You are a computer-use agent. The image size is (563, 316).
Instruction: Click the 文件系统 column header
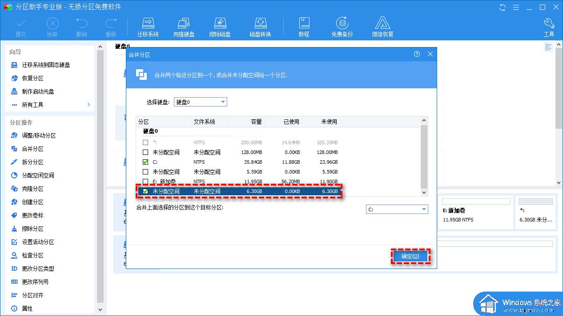209,122
